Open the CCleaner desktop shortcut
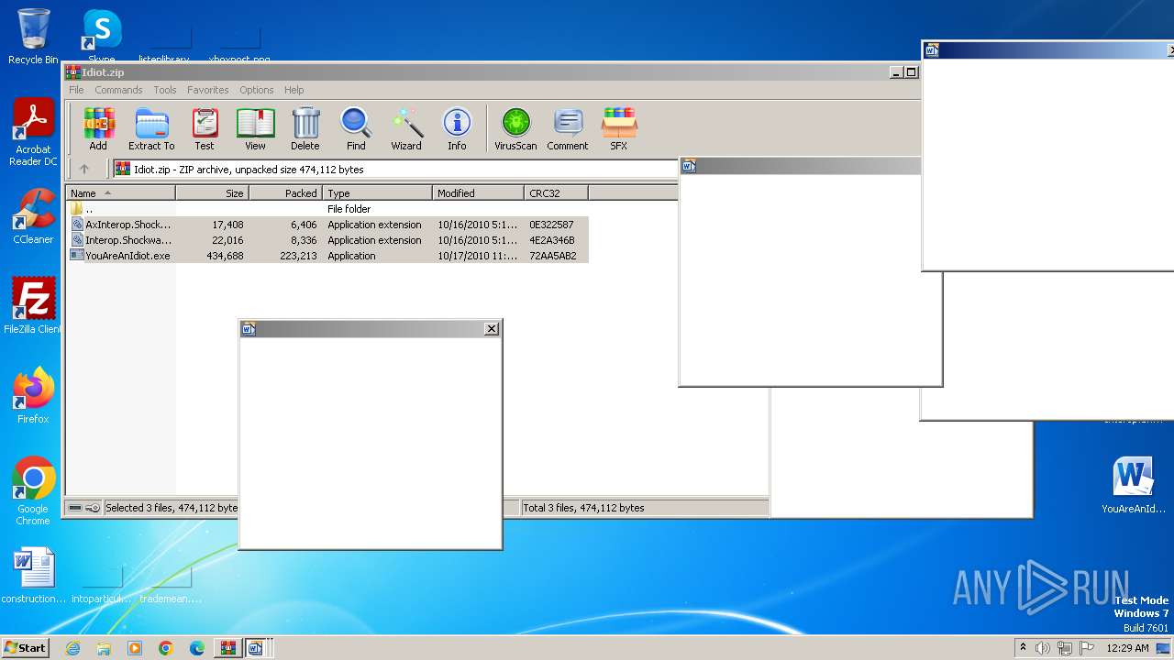 (x=33, y=217)
